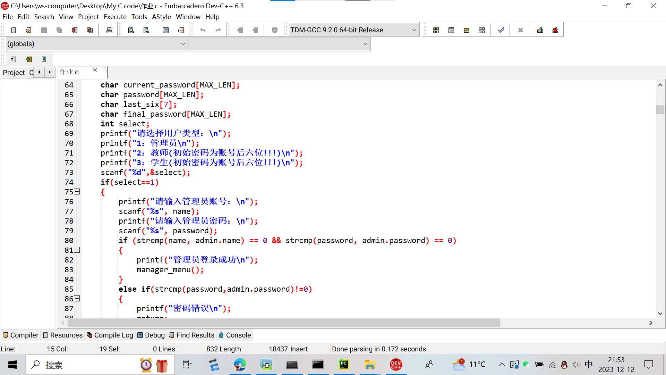Open a file with the folder icon
The height and width of the screenshot is (375, 666).
[29, 30]
